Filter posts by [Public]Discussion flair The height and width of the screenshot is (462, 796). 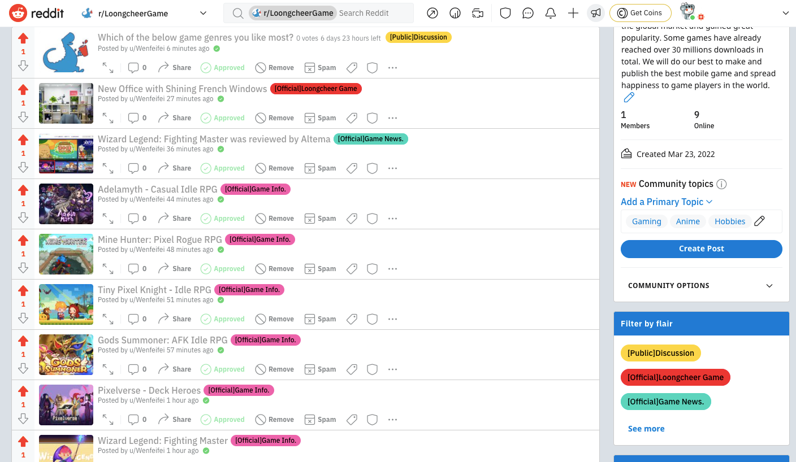pos(661,353)
